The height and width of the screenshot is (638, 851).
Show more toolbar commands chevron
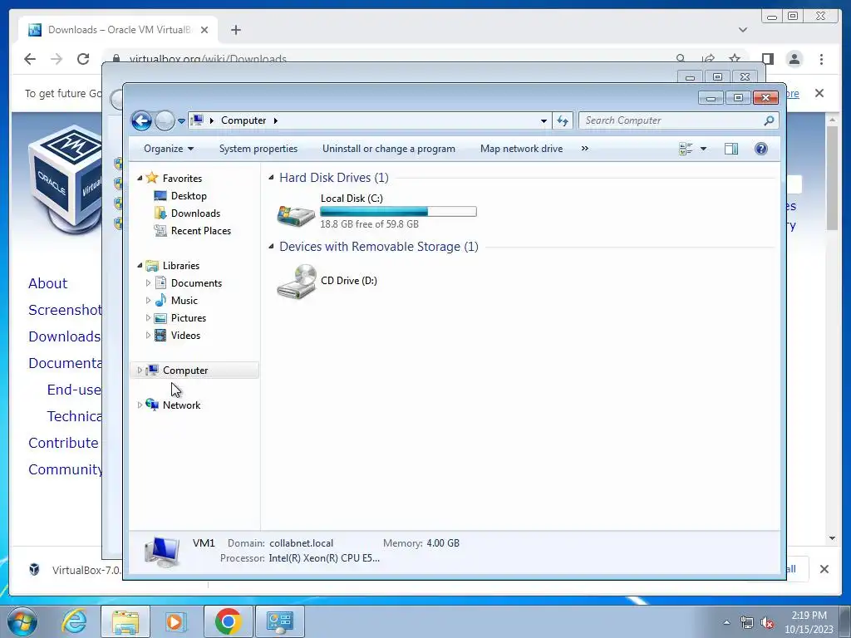584,148
